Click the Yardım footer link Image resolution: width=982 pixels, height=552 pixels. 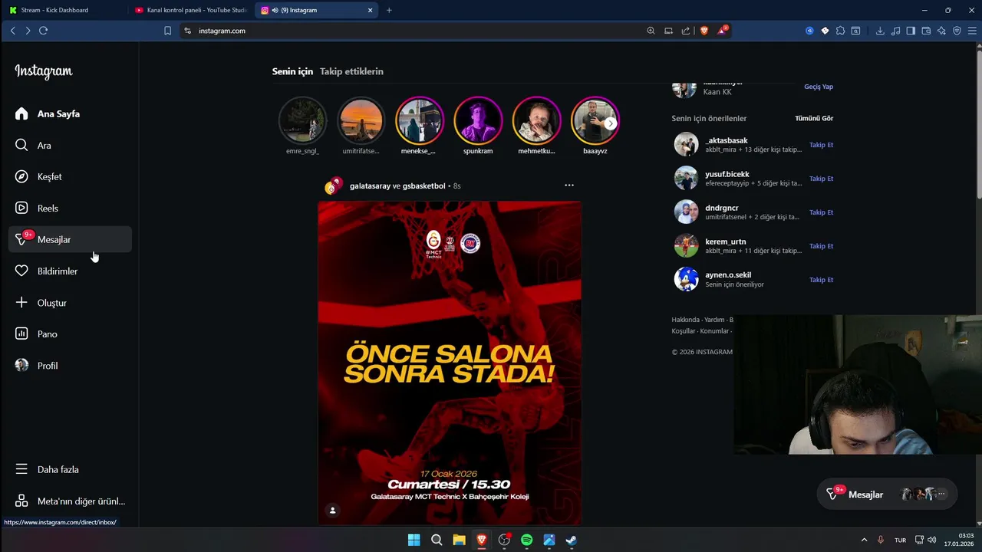pyautogui.click(x=714, y=320)
